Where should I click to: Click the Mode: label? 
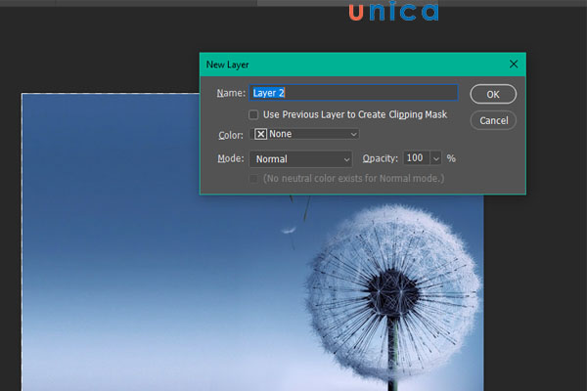(231, 158)
